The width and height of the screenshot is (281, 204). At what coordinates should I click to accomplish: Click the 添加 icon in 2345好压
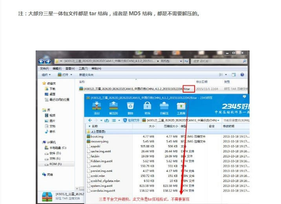[x=97, y=106]
